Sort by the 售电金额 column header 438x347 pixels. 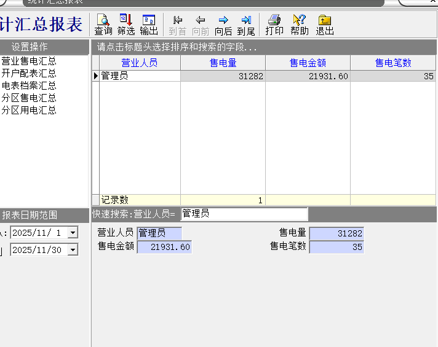pos(308,63)
